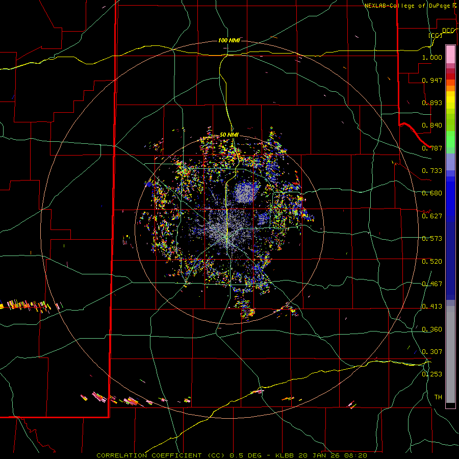
Task: Click the 50 NMI range ring label
Action: [229, 135]
